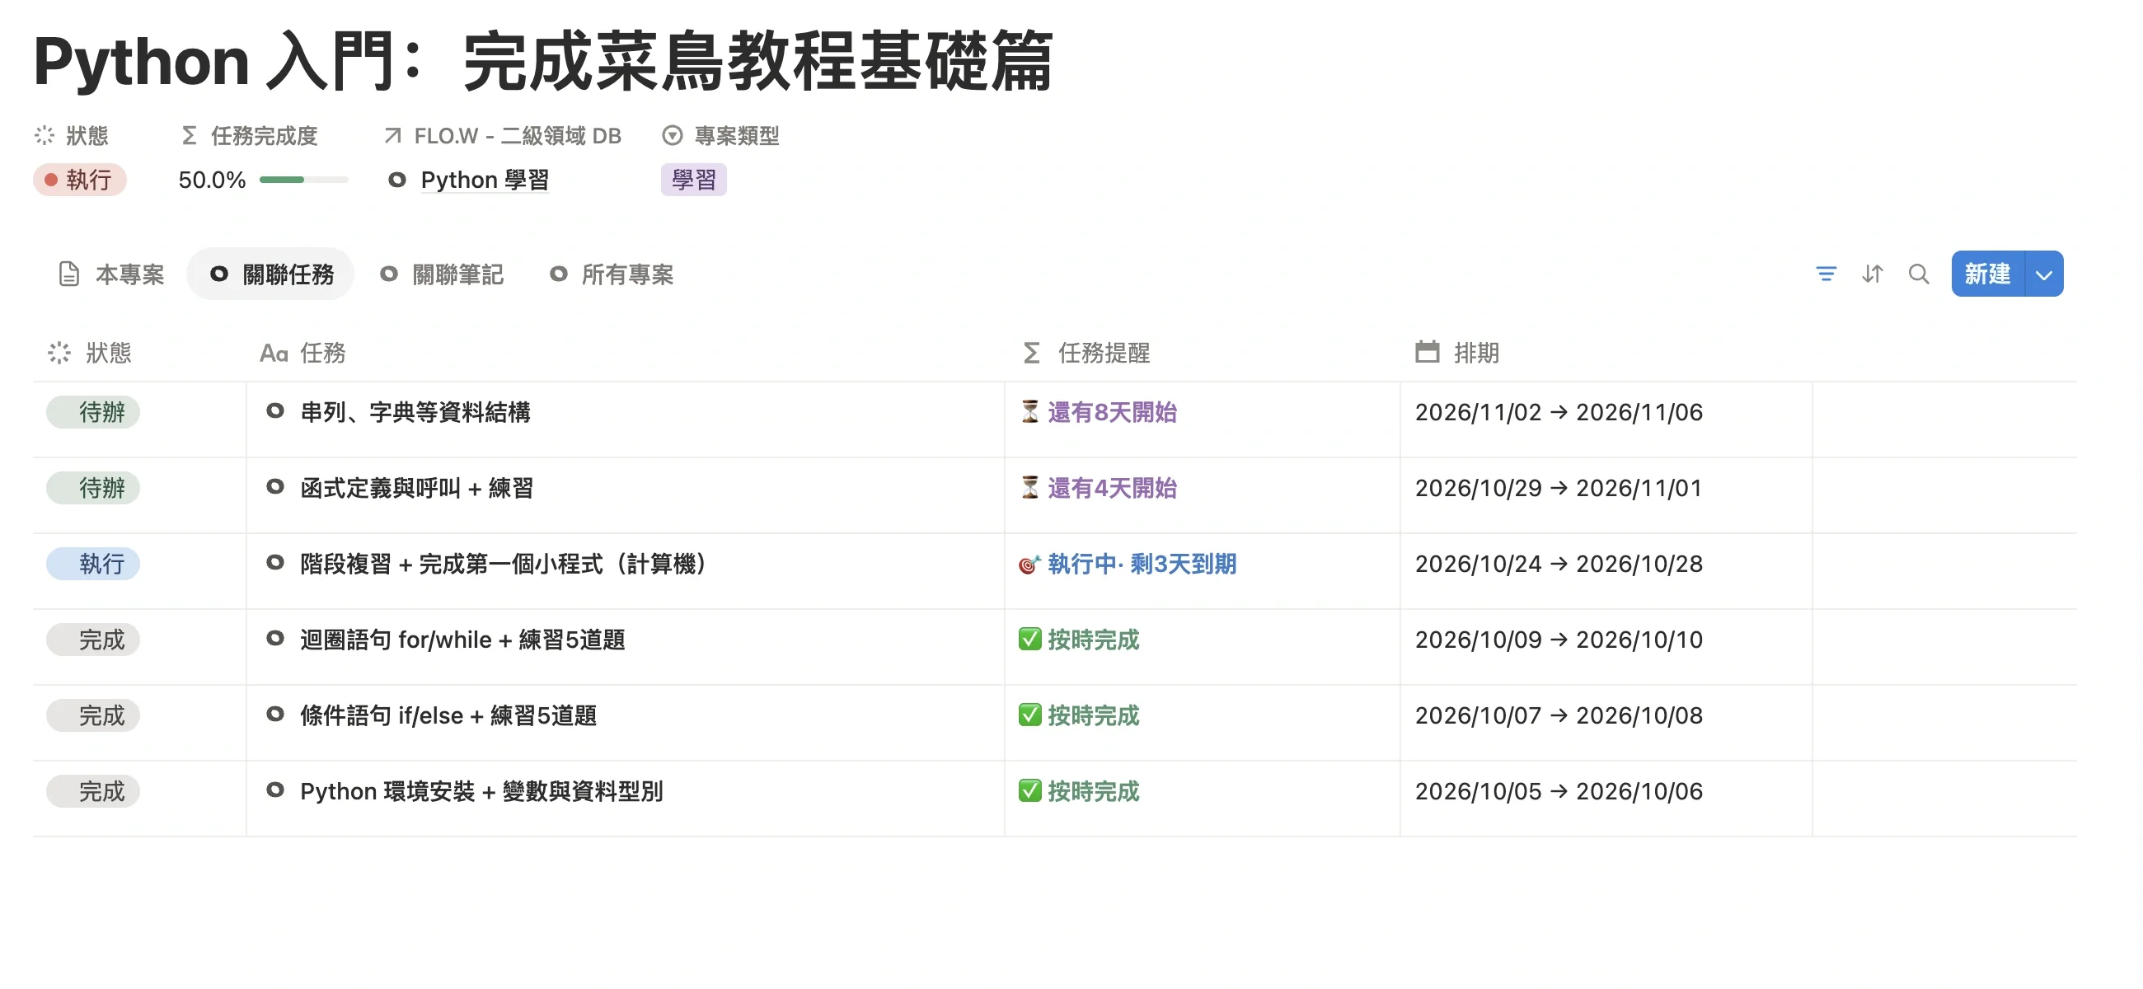Click the page icon for 階段複習 task
This screenshot has height=989, width=2143.
coord(275,562)
